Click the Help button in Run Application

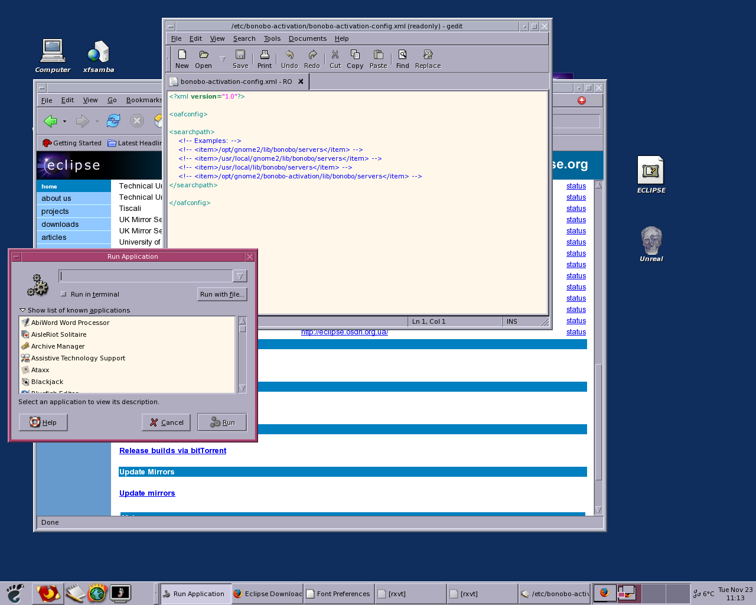pos(43,422)
